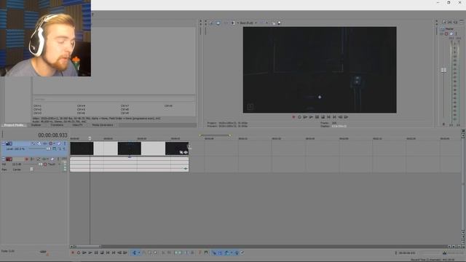466x262 pixels.
Task: Open Track FX on the video track
Action: 45,143
